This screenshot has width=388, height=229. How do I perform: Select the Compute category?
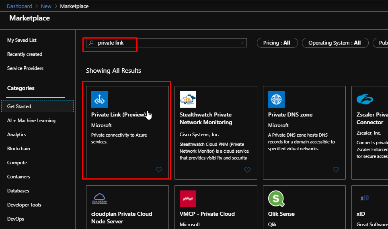pos(17,163)
